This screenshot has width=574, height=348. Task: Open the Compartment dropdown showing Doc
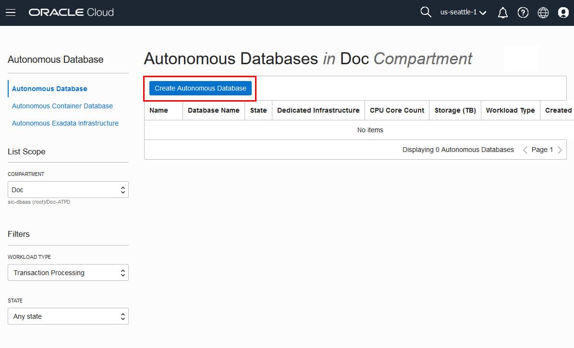coord(68,189)
